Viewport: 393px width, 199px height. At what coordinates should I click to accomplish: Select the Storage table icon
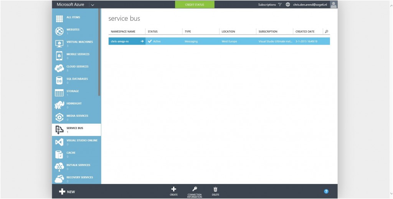point(59,93)
